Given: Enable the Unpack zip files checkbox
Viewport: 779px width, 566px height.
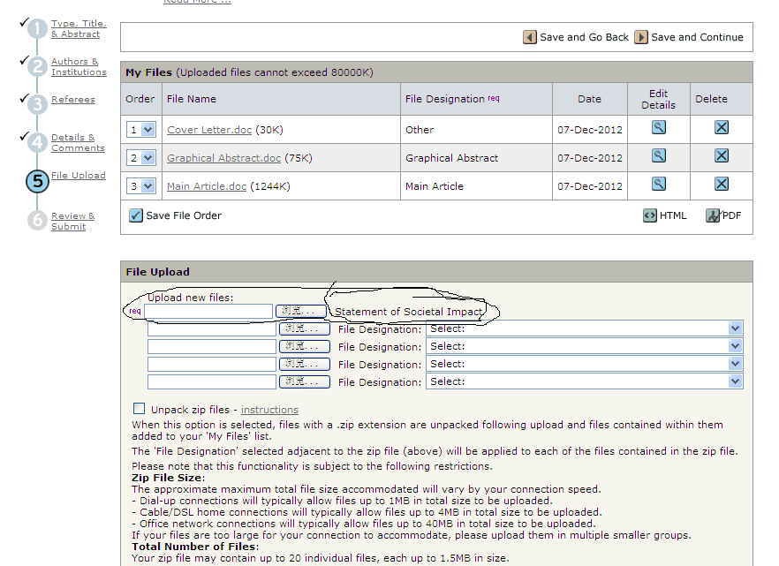Looking at the screenshot, I should point(140,409).
